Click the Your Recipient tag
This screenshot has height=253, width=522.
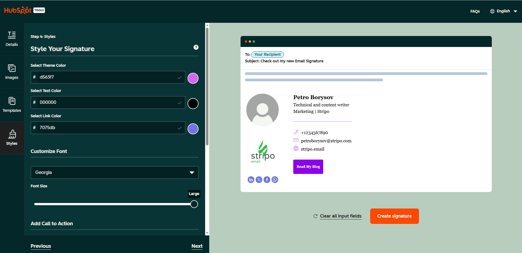[267, 54]
